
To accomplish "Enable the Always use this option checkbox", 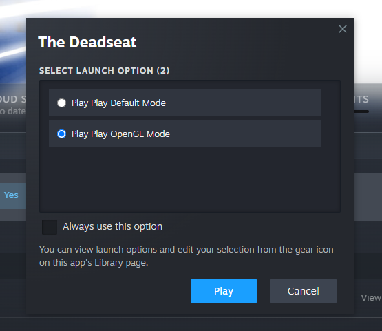I will tap(50, 227).
